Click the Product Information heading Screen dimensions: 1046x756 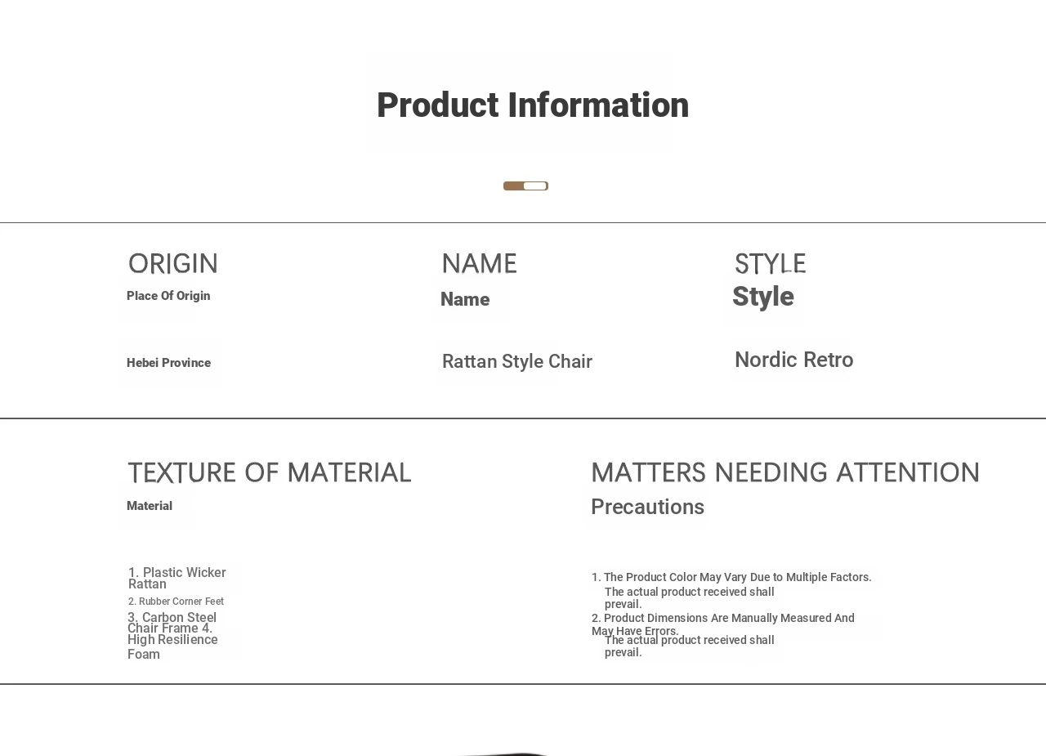532,105
